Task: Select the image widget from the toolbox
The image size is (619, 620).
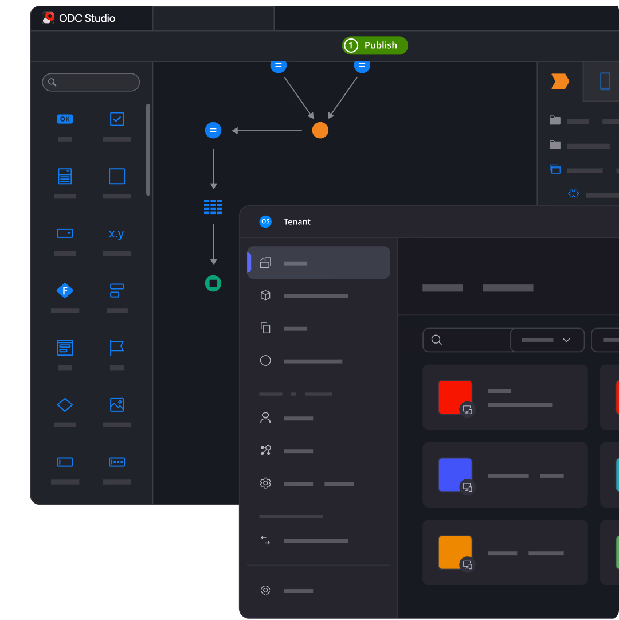Action: (116, 404)
